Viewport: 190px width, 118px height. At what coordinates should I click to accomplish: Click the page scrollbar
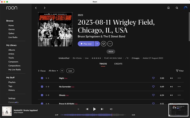pyautogui.click(x=189, y=27)
